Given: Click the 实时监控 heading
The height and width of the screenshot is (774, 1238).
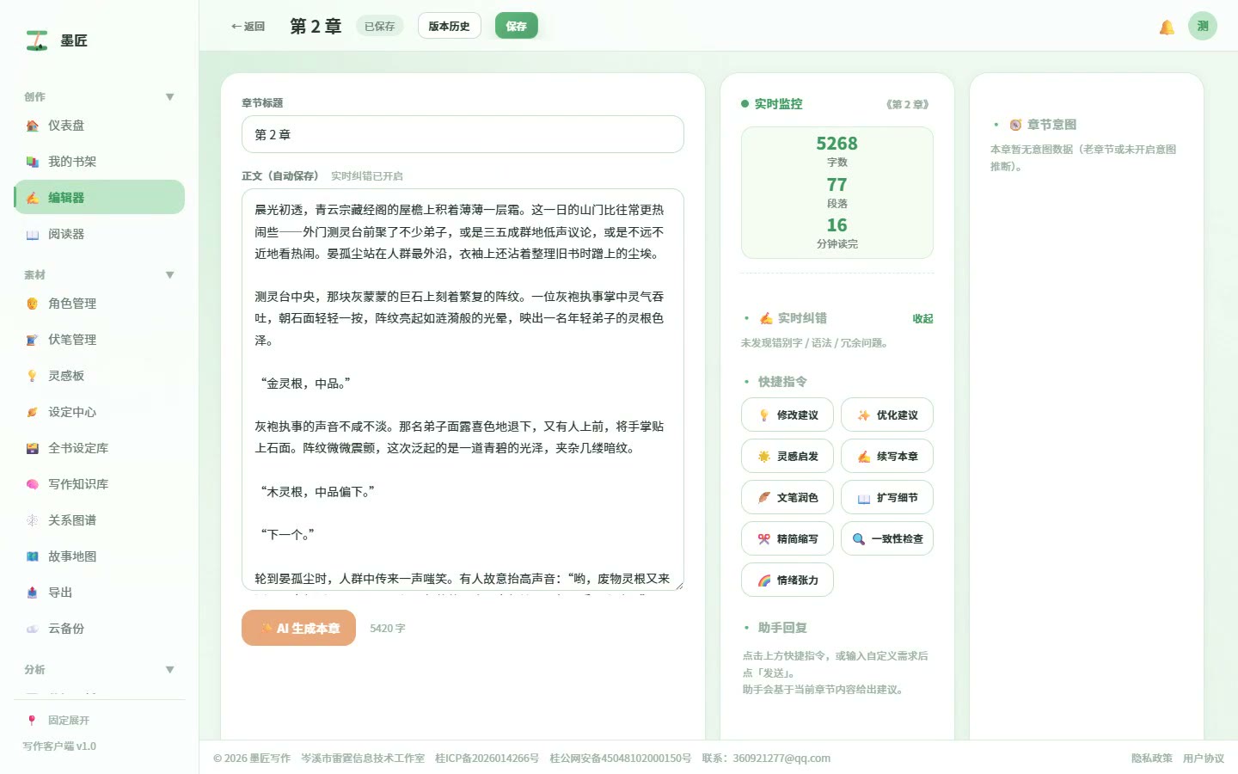Looking at the screenshot, I should point(778,104).
